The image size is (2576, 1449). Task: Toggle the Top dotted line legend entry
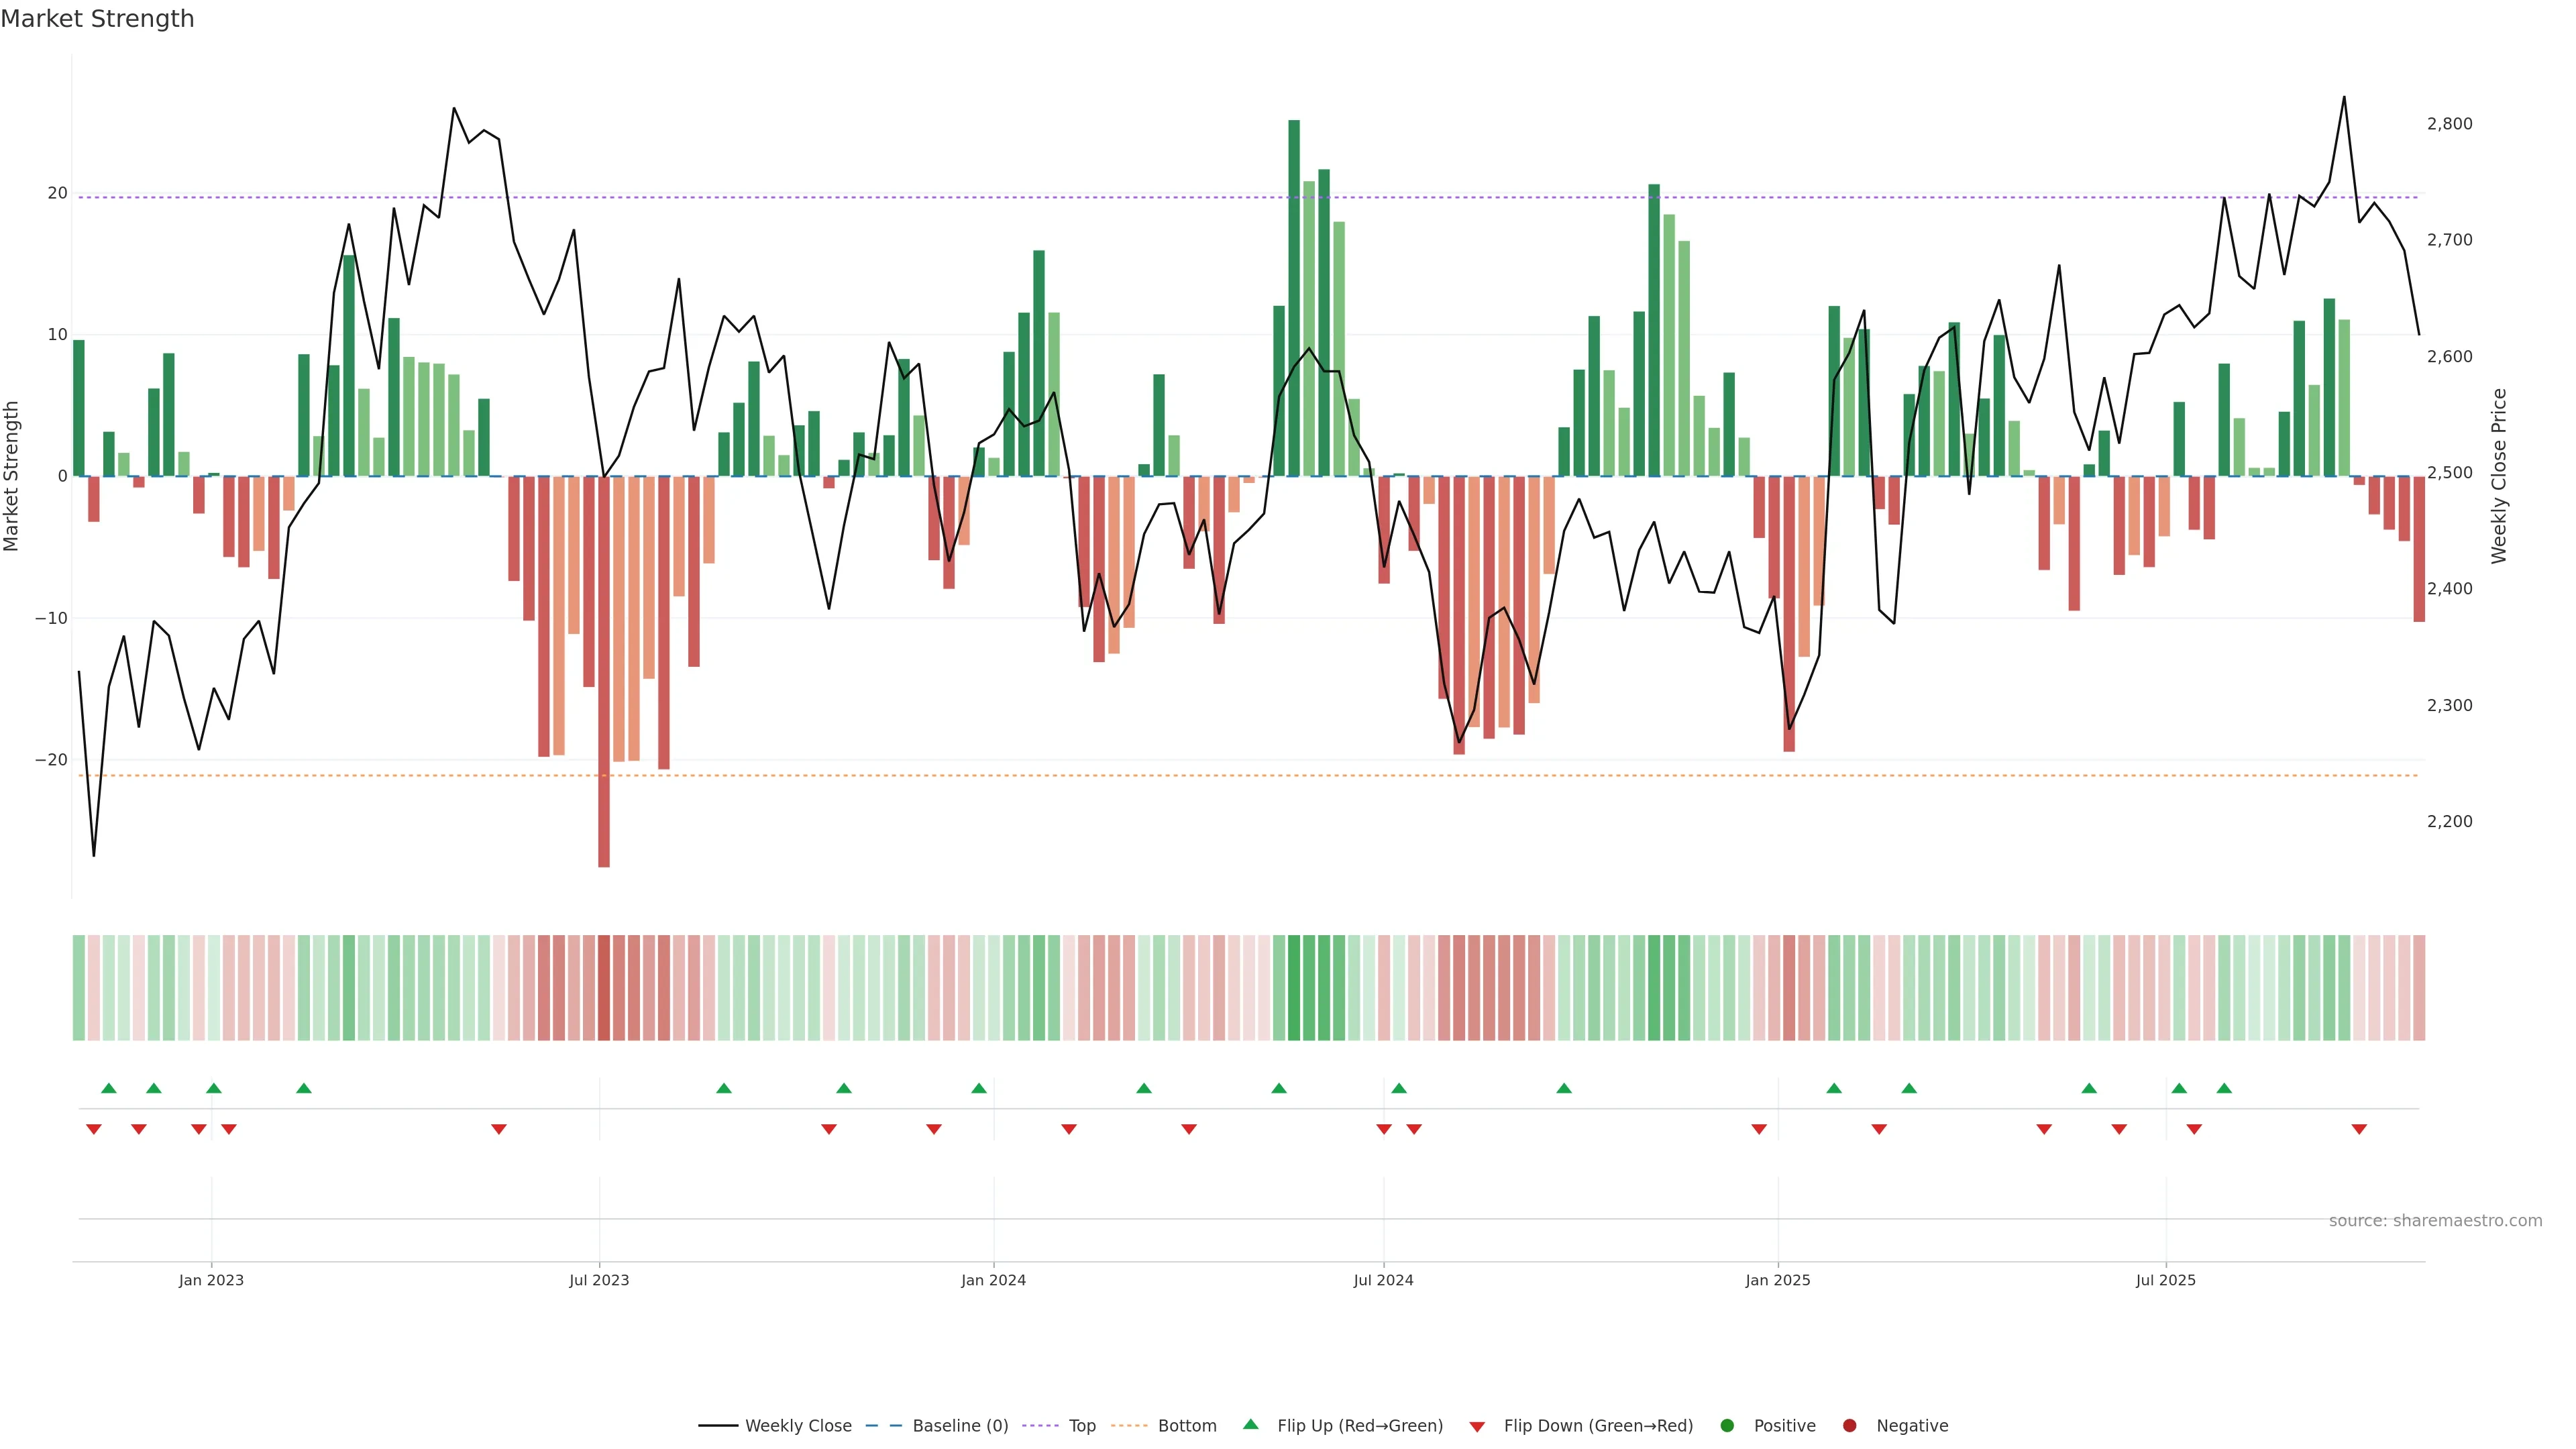pos(1040,1426)
